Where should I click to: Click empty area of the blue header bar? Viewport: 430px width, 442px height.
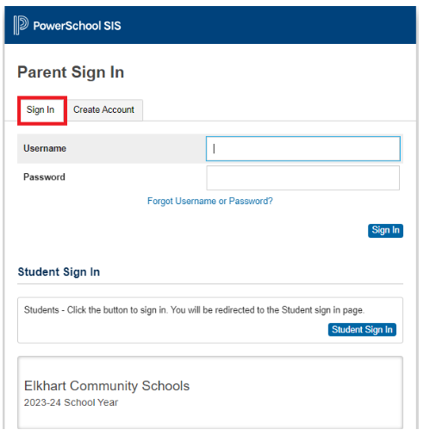coord(267,25)
